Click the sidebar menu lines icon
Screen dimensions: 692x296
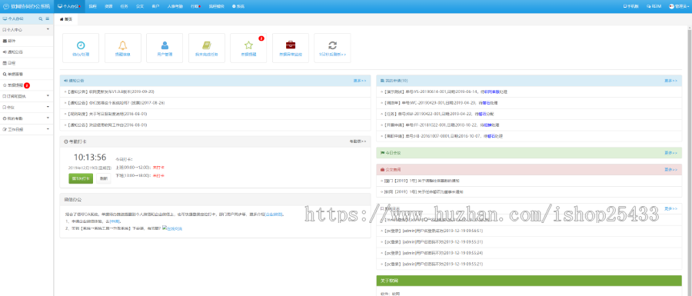click(47, 19)
